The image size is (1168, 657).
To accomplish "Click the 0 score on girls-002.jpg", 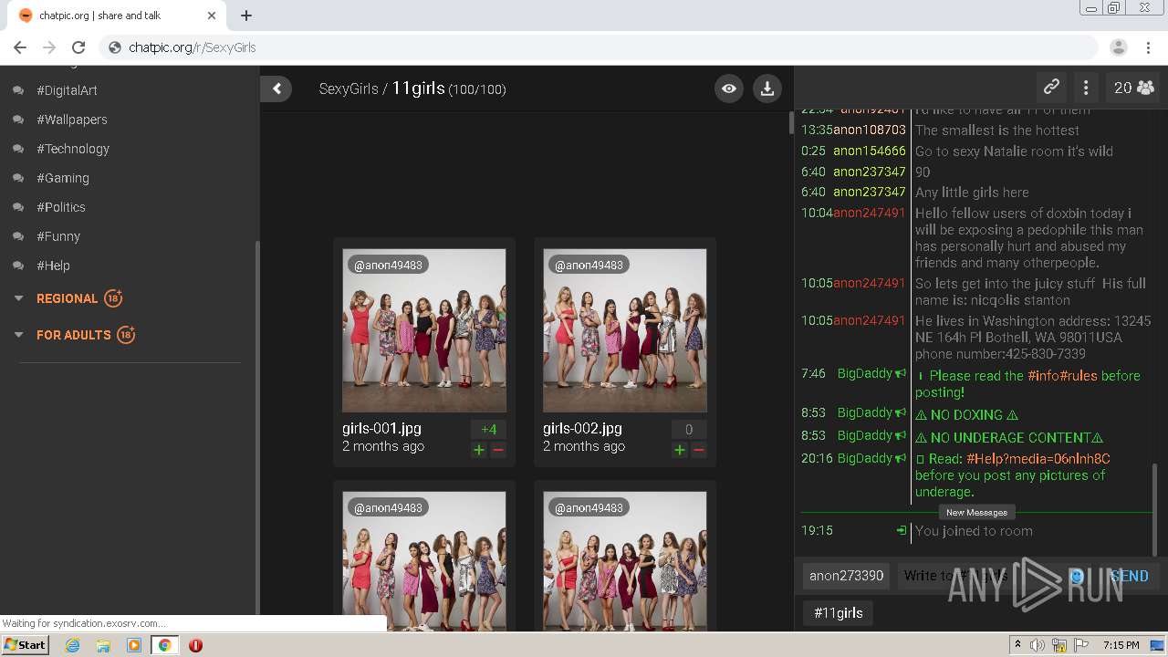I will tap(689, 430).
